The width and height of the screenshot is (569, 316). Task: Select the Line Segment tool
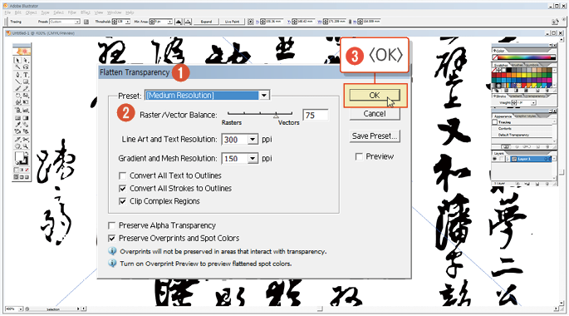pos(17,81)
